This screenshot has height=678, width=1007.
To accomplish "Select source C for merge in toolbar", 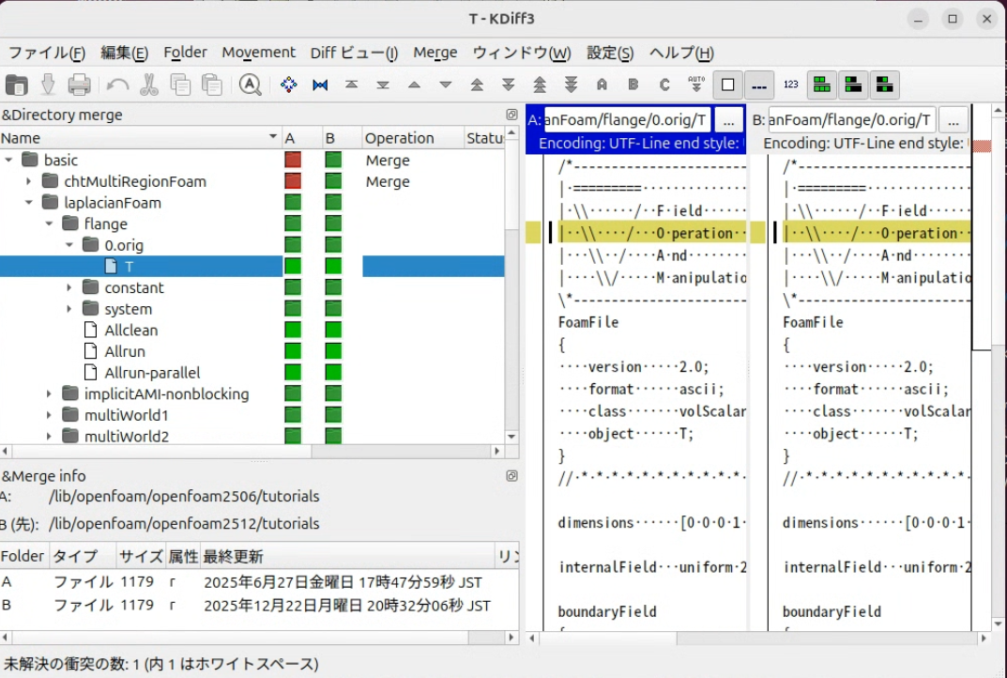I will point(664,85).
